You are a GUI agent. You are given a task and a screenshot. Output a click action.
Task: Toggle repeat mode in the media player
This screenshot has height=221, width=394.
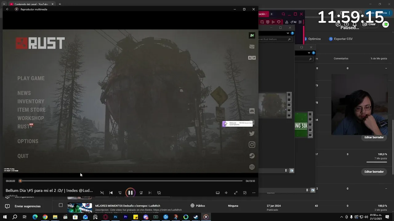159,193
